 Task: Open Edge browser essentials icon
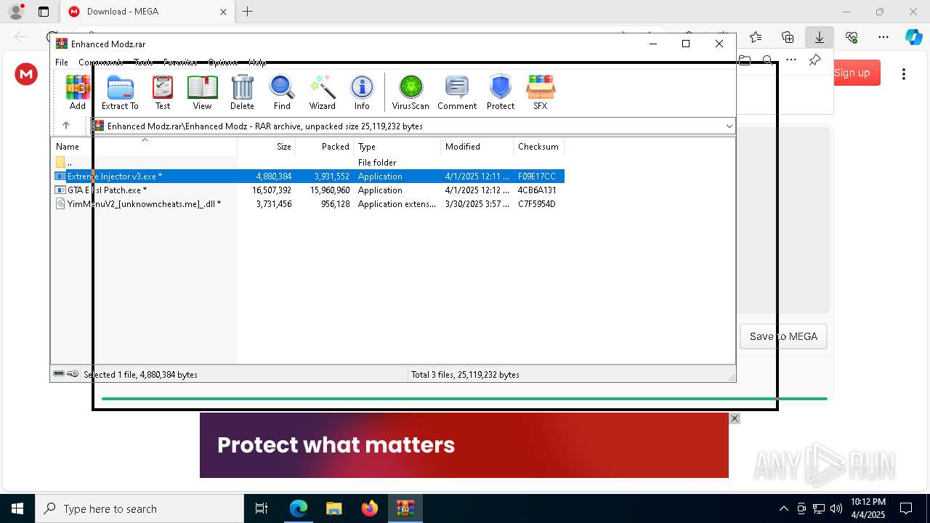(852, 37)
